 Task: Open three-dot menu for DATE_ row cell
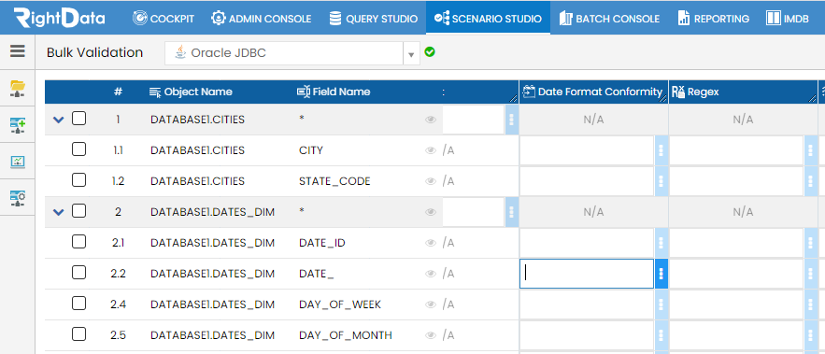(x=661, y=274)
